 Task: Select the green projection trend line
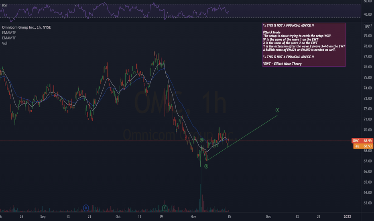[x=242, y=138]
